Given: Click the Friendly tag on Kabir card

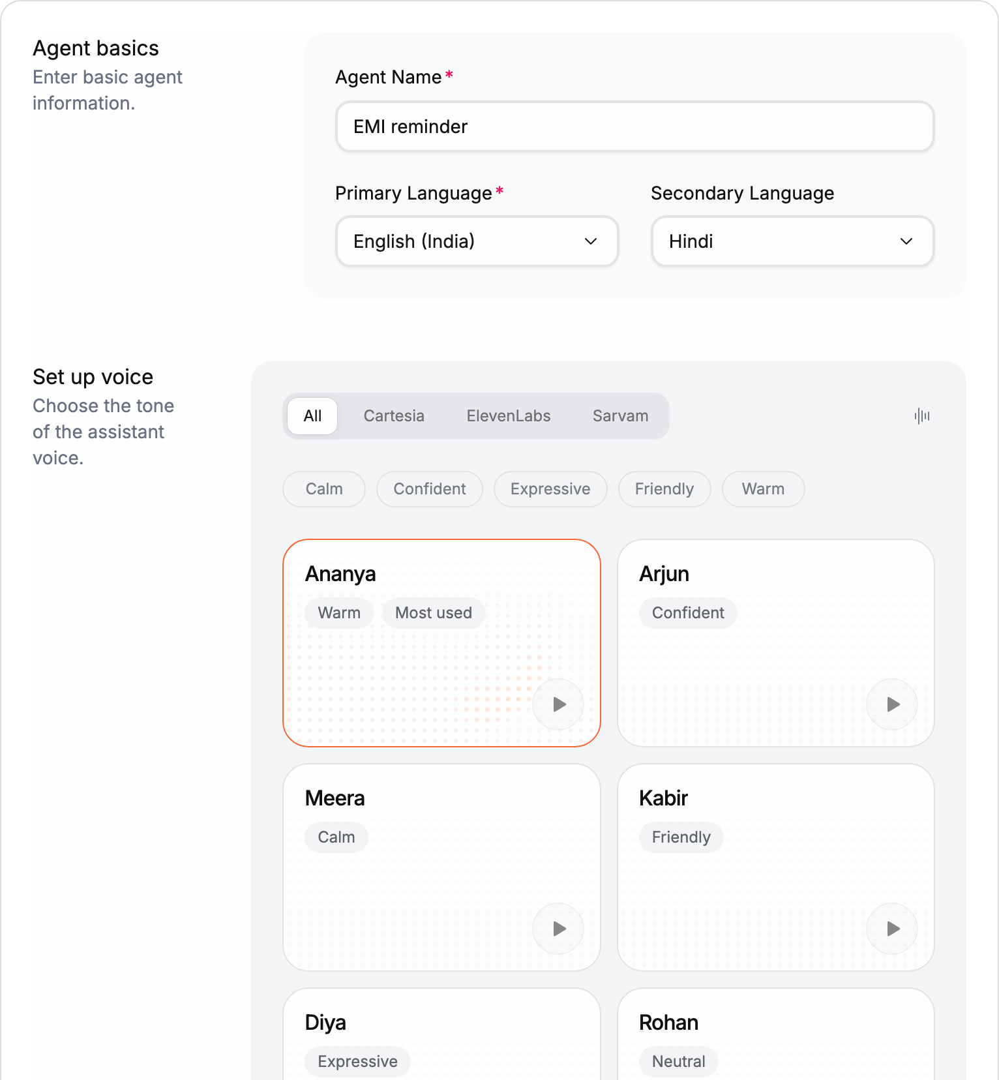Looking at the screenshot, I should coord(681,837).
